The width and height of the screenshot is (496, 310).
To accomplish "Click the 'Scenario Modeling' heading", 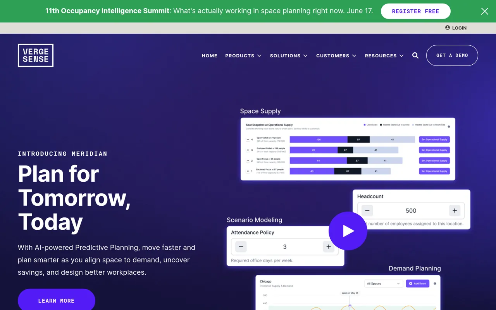I will point(254,220).
